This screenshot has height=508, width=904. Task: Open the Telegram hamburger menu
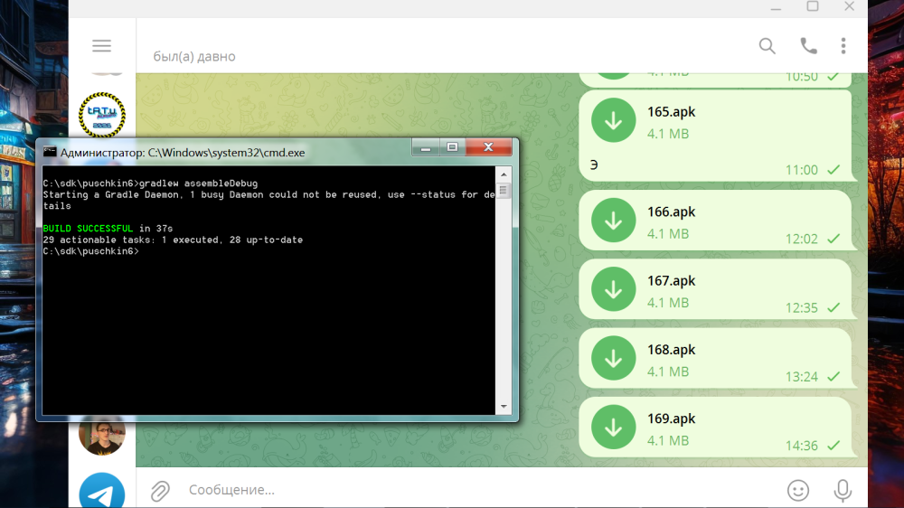click(x=101, y=45)
